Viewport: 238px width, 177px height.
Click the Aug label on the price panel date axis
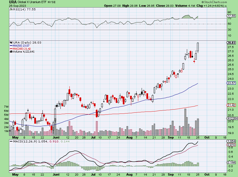[x=129, y=138]
